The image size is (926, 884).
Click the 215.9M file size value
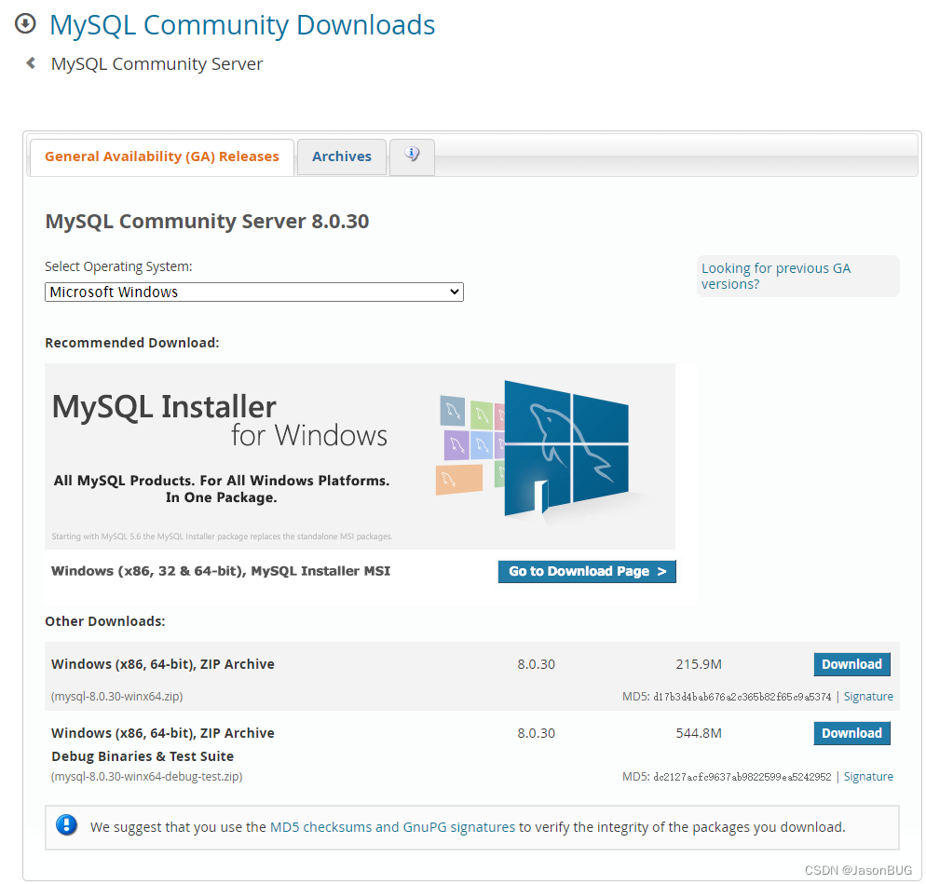point(699,664)
